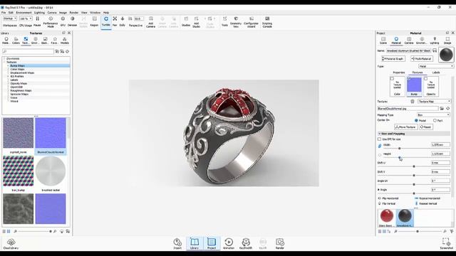Open KeyShotXR from the bottom toolbar
Image resolution: width=456 pixels, height=256 pixels.
(x=246, y=244)
